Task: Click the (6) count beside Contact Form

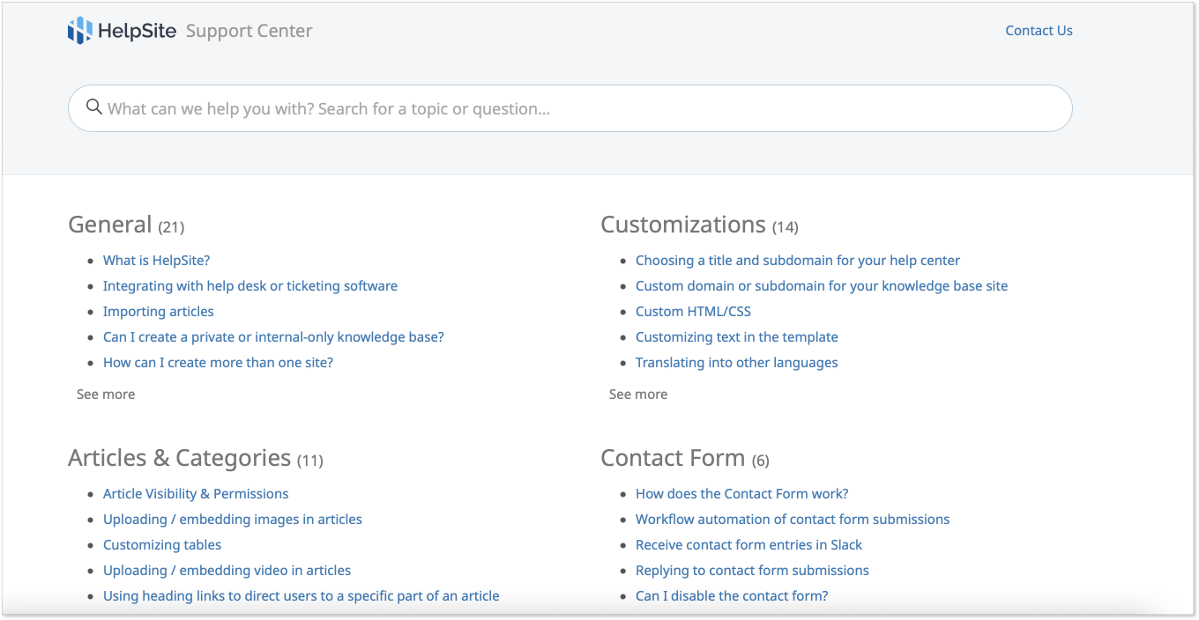Action: coord(760,461)
